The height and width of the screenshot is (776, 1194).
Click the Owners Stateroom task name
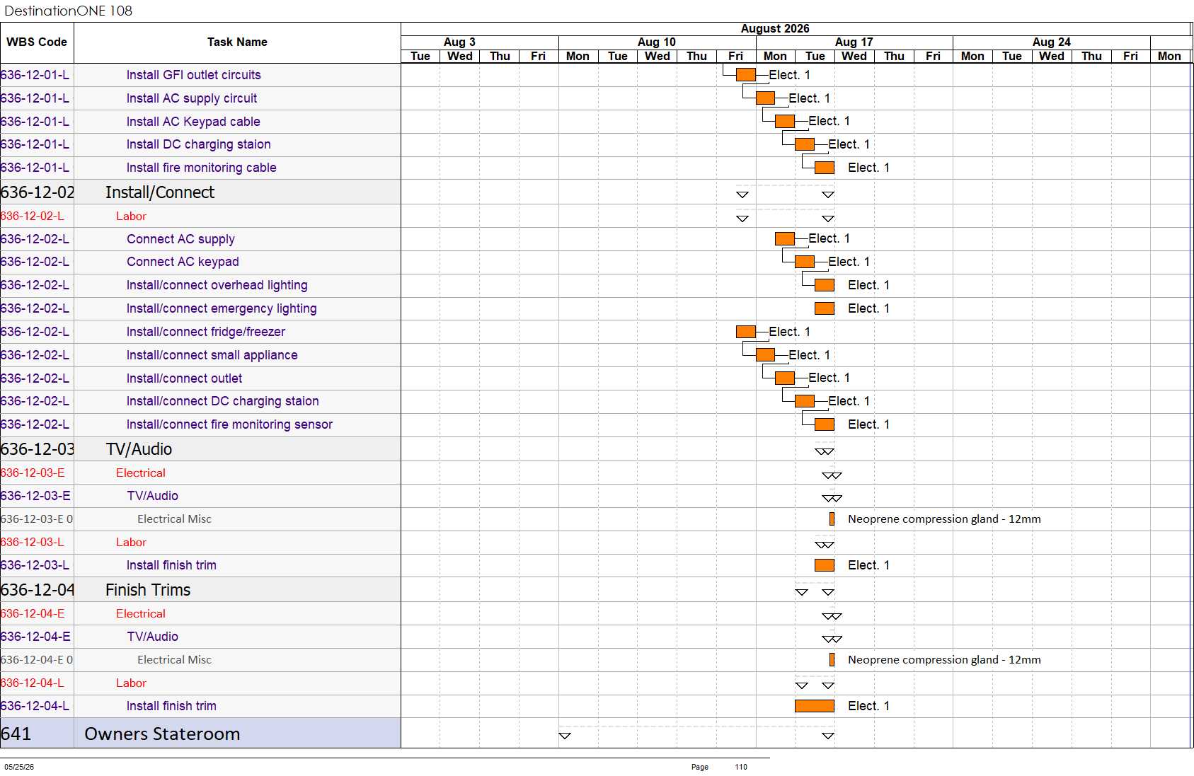(x=162, y=734)
